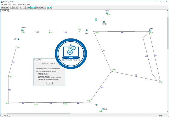Save the network with floppy icon

tap(7, 7)
